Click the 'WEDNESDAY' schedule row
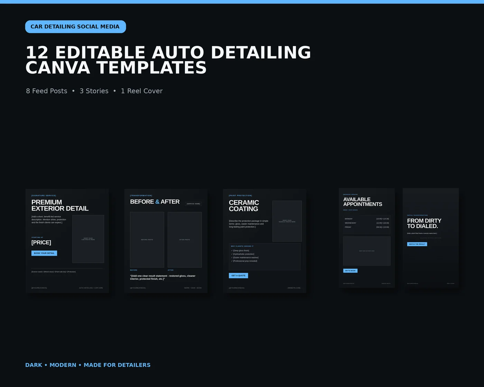Screen dimensions: 484x387 point(367,223)
